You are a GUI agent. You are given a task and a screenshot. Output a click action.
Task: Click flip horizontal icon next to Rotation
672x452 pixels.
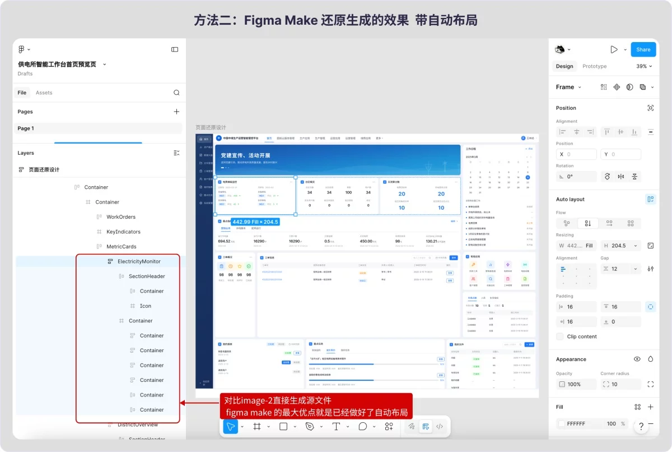click(x=620, y=176)
